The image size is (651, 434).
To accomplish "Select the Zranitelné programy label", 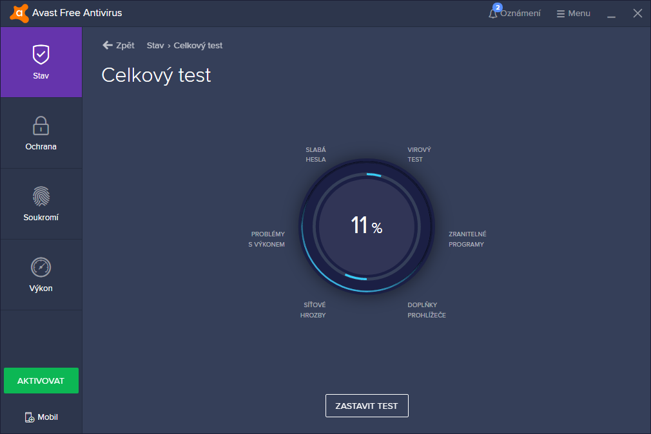I will point(467,239).
